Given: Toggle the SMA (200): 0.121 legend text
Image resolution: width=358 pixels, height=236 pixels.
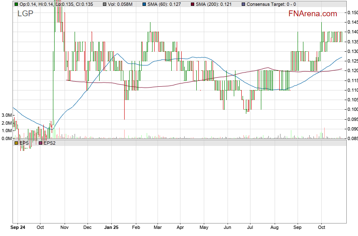Looking at the screenshot, I should coord(215,4).
